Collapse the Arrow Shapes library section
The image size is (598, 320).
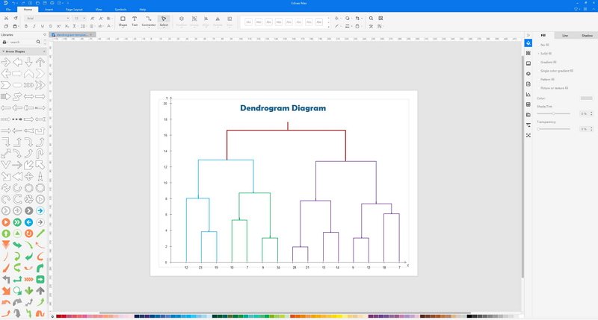[4, 51]
